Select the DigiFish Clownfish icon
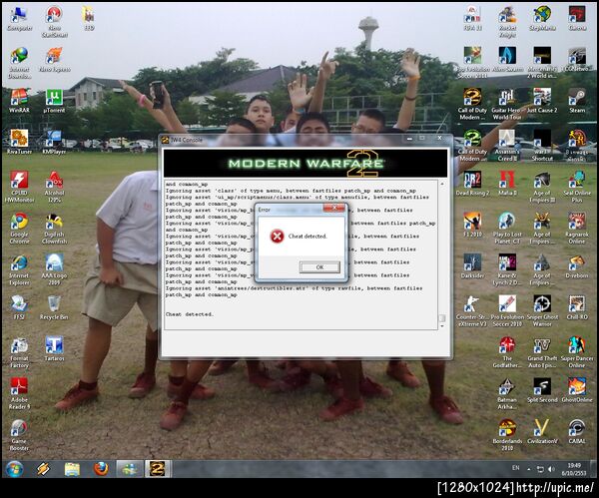Screen dimensions: 599x498 [54, 228]
